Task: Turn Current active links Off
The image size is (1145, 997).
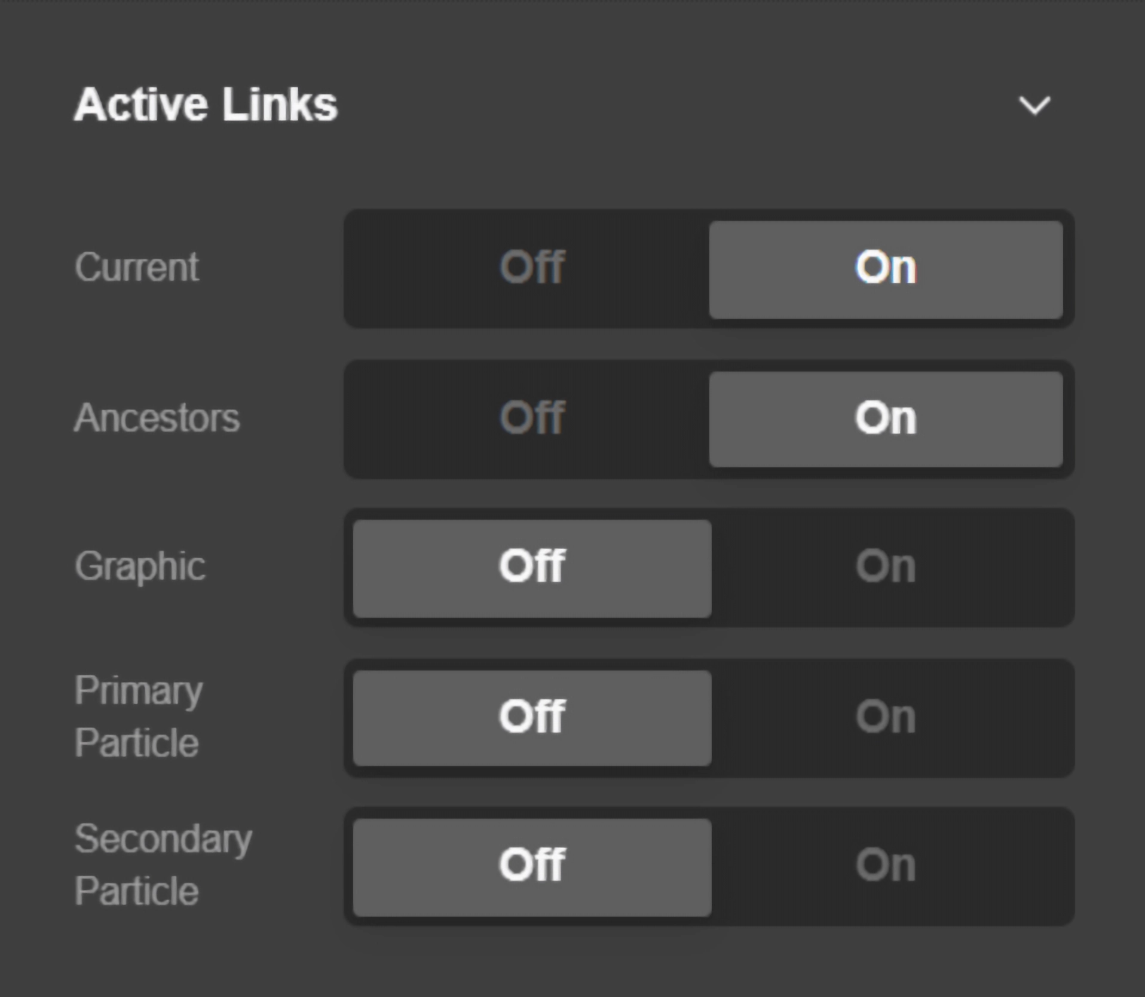Action: click(x=531, y=268)
